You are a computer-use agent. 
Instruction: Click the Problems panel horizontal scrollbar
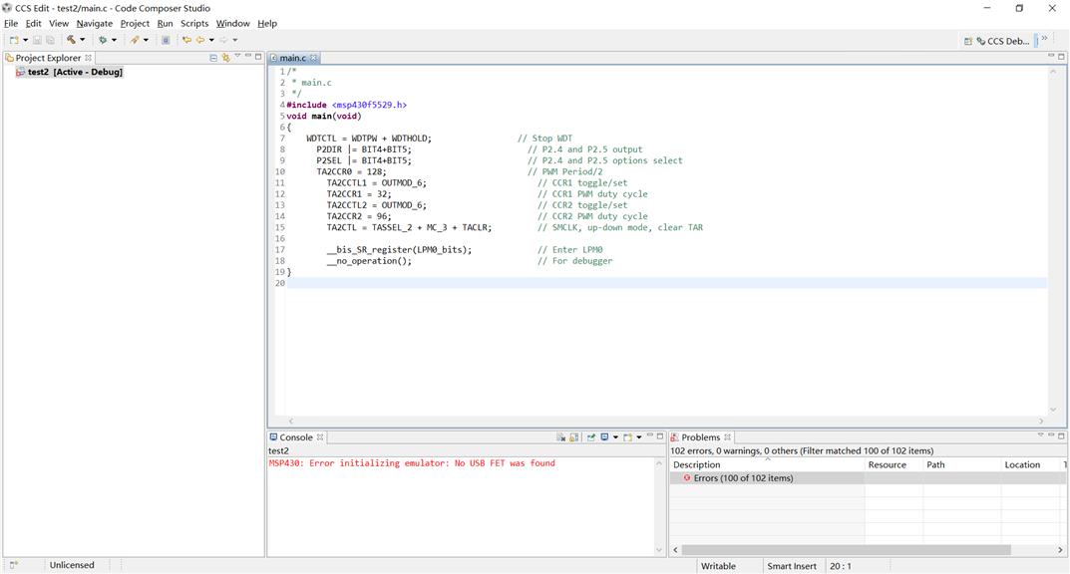846,550
